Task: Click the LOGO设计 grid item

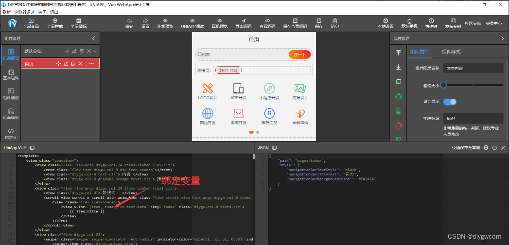Action: (208, 91)
